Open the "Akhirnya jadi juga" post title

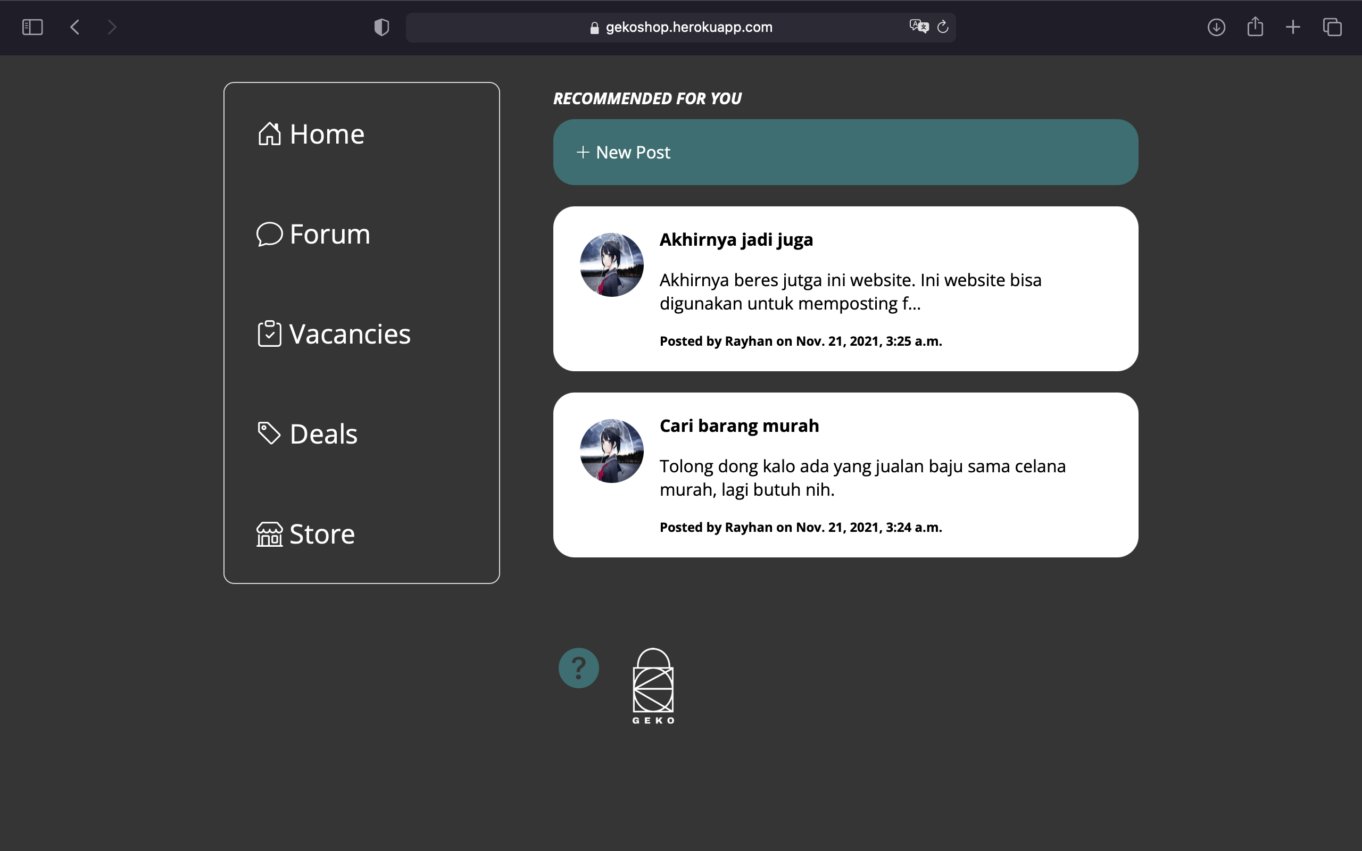(x=736, y=240)
